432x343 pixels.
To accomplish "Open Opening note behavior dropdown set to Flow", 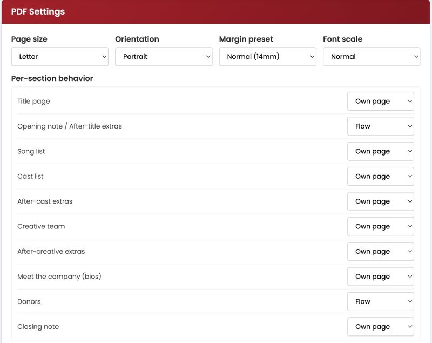I will [381, 126].
